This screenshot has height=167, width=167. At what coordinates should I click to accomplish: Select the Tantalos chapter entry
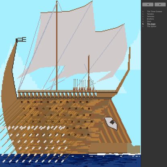click(x=151, y=14)
